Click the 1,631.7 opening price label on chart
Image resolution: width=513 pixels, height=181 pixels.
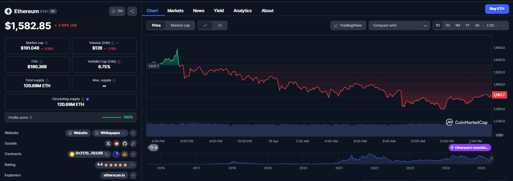tap(153, 66)
